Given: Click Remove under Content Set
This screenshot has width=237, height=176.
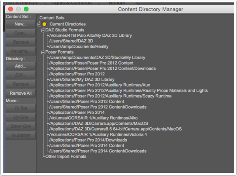Looking at the screenshot, I should coord(21,42).
